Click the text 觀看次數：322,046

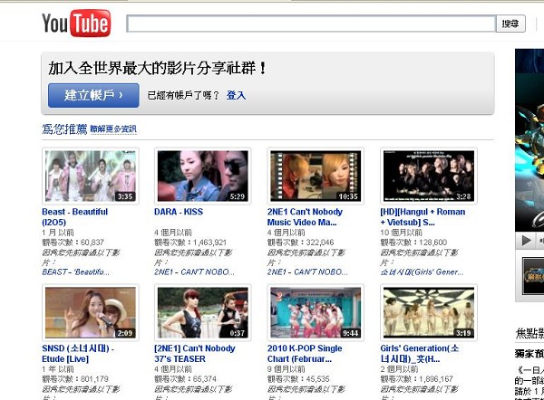[x=300, y=243]
